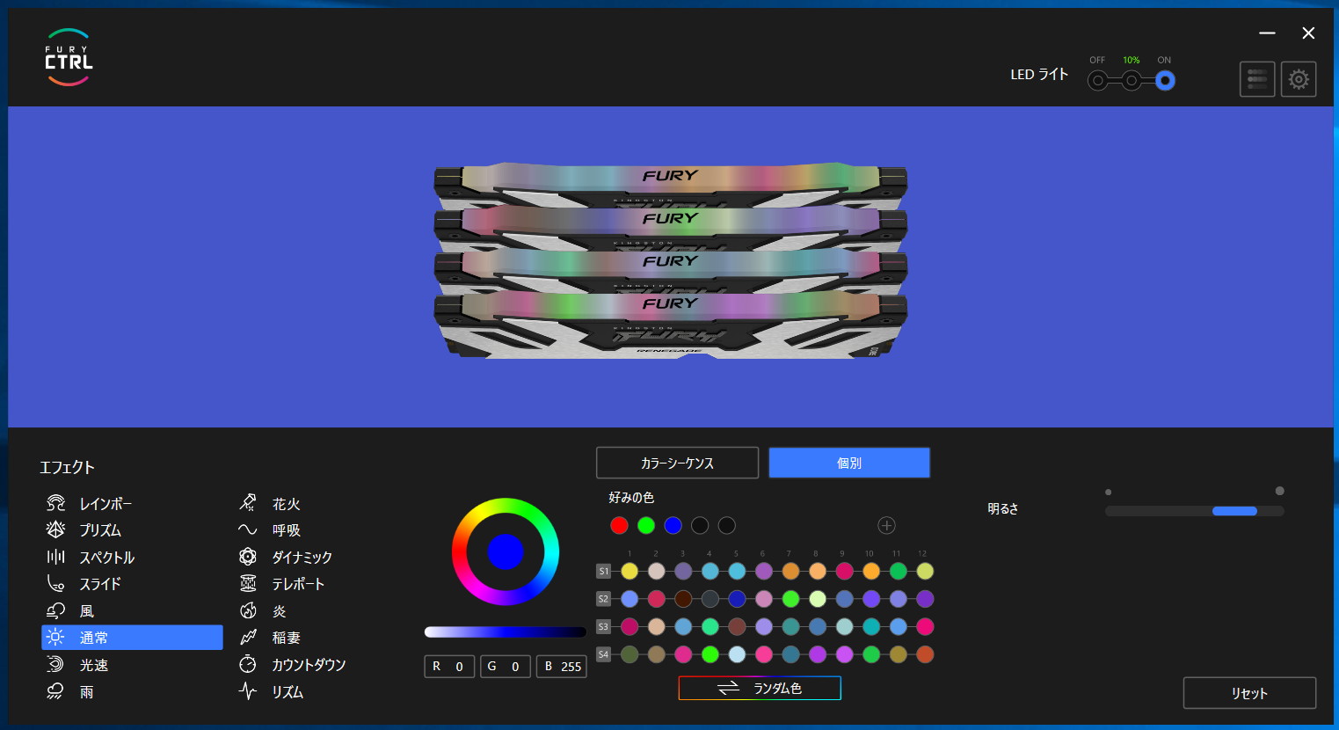The image size is (1339, 730).
Task: Toggle the S2 row label
Action: pyautogui.click(x=603, y=599)
